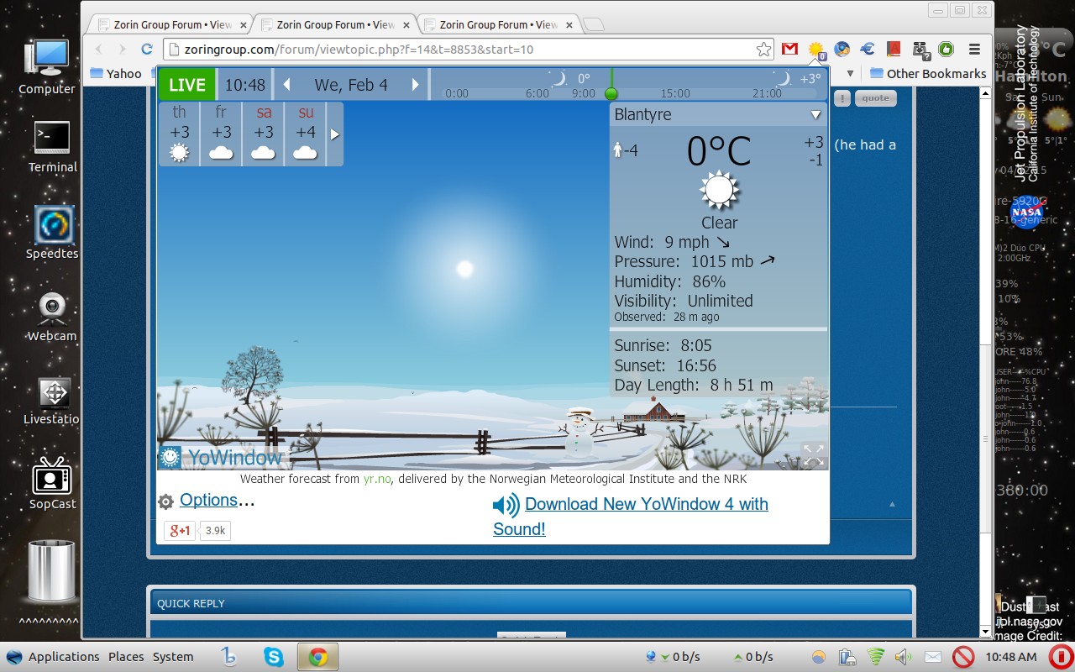This screenshot has width=1075, height=672.
Task: Expand the bookmarks bar overflow arrow
Action: click(849, 74)
